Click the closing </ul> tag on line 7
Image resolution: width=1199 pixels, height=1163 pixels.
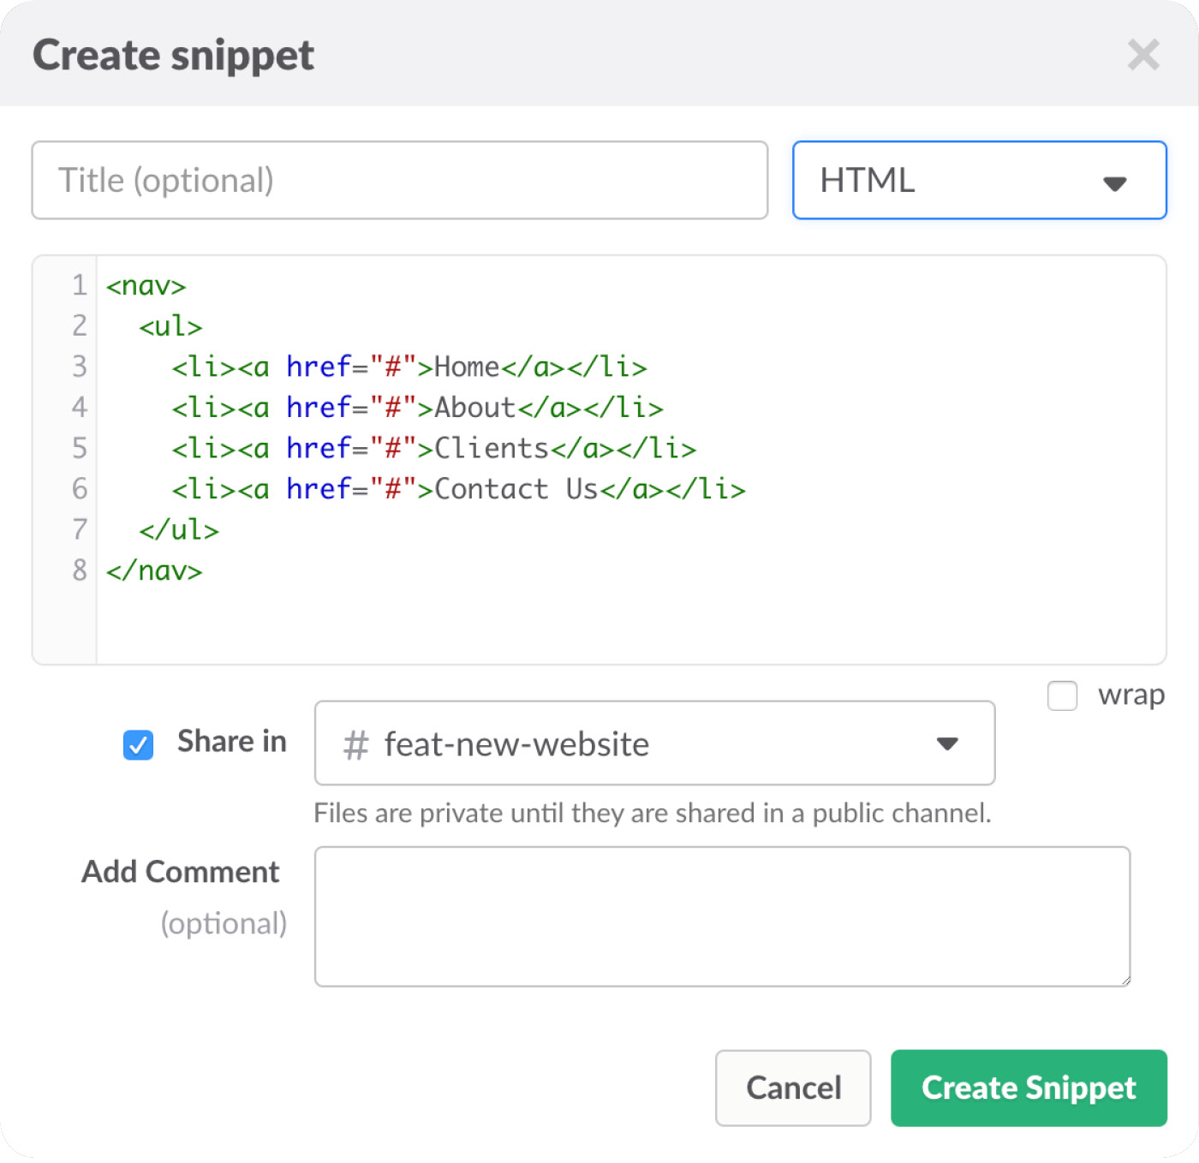(179, 530)
